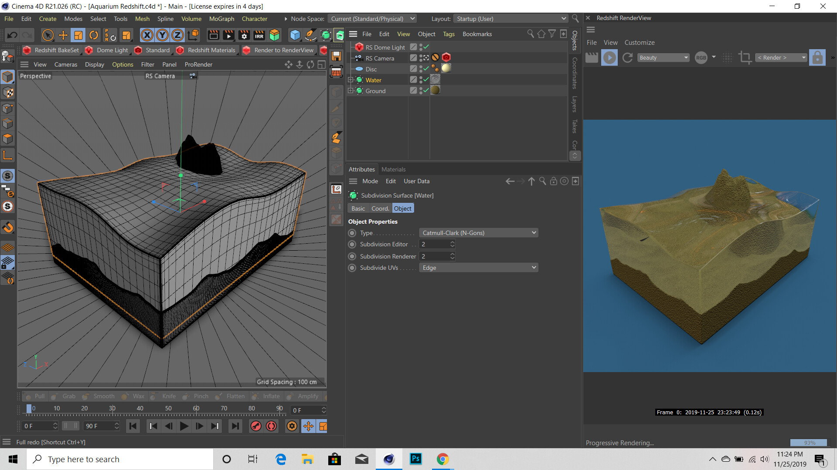837x470 pixels.
Task: Open the Type Catmull-Clark dropdown
Action: coord(478,233)
